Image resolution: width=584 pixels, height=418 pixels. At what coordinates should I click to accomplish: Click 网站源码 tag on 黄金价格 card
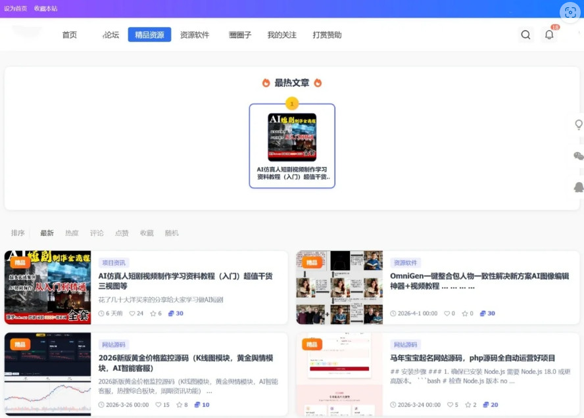point(114,344)
